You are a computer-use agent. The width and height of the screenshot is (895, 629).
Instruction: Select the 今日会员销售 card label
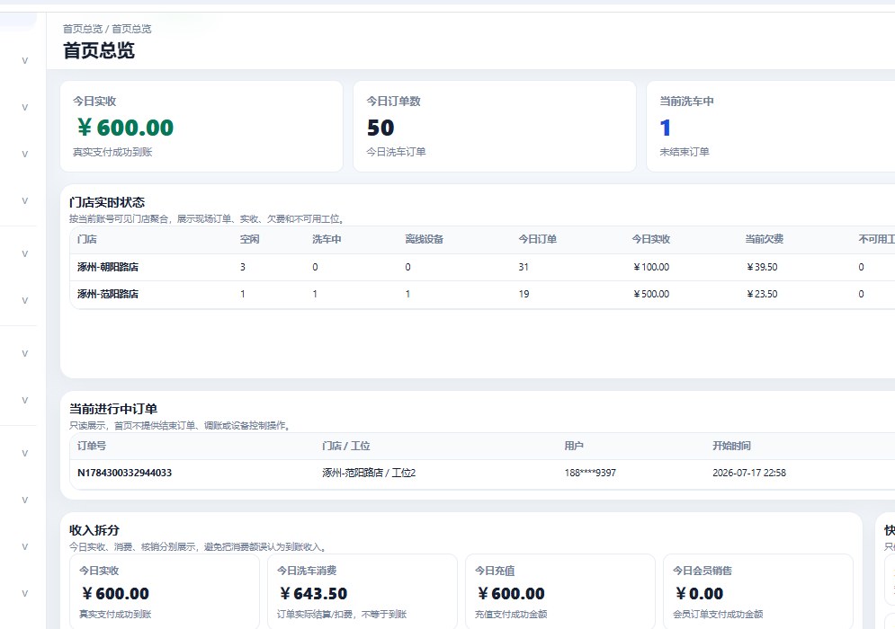tap(703, 571)
